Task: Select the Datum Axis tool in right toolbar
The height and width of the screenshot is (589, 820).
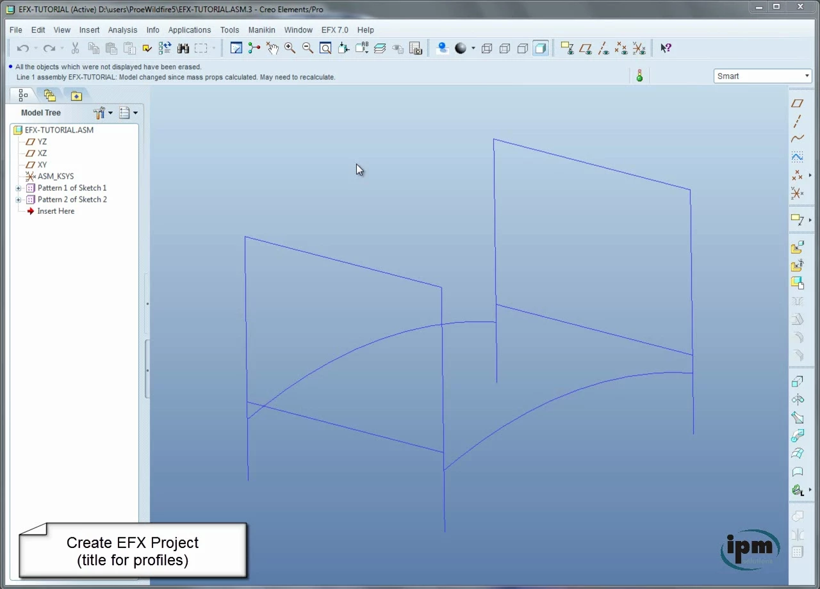Action: (797, 121)
